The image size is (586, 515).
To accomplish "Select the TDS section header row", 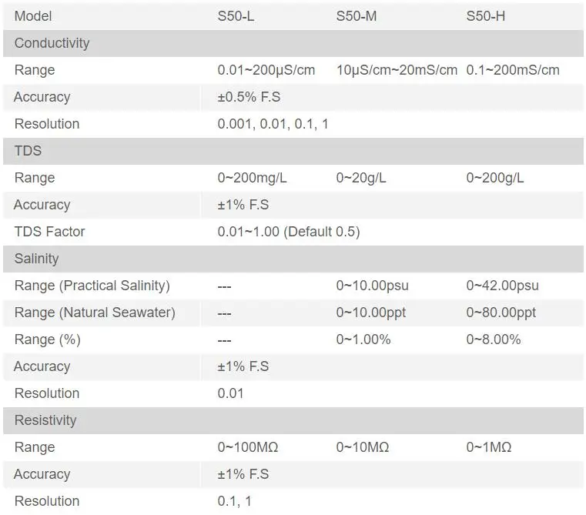I will pyautogui.click(x=293, y=151).
